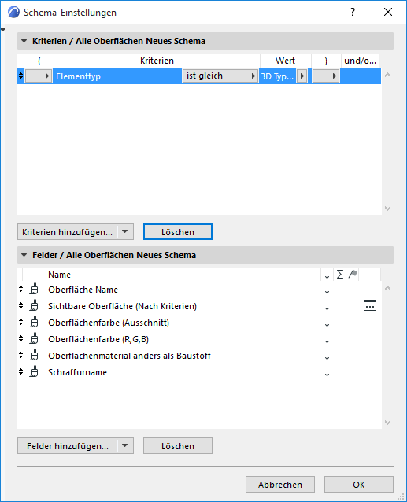This screenshot has width=407, height=502.
Task: Toggle sort arrow for Schraffurname field
Action: click(x=327, y=371)
